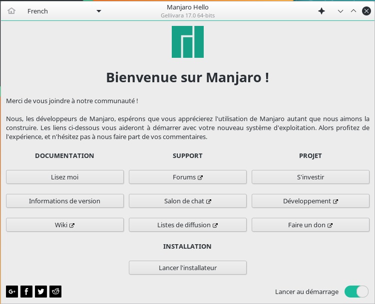Minimize the Manjaro Hello window
Image resolution: width=375 pixels, height=304 pixels.
341,11
